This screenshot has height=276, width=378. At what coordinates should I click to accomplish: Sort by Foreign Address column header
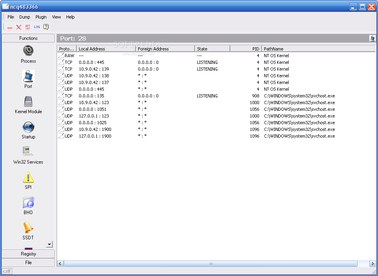[165, 49]
